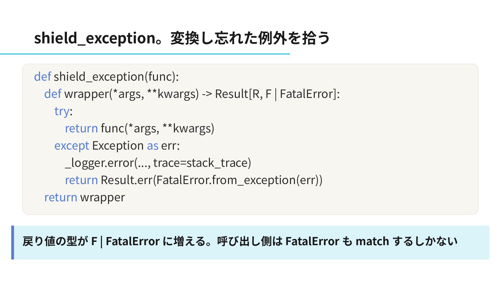Click the 'try:' keyword
Screen dimensions: 502x282
coord(63,111)
